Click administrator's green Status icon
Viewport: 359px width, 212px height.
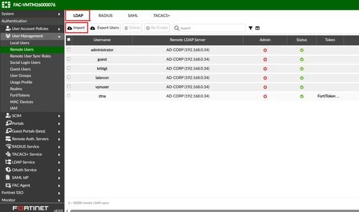[302, 50]
